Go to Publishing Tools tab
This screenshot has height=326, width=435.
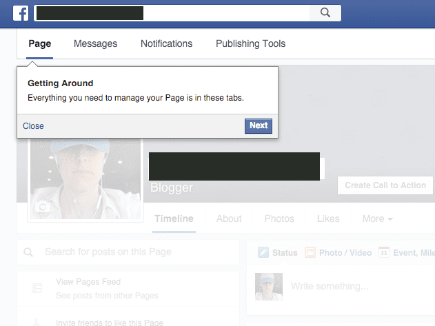click(x=250, y=44)
